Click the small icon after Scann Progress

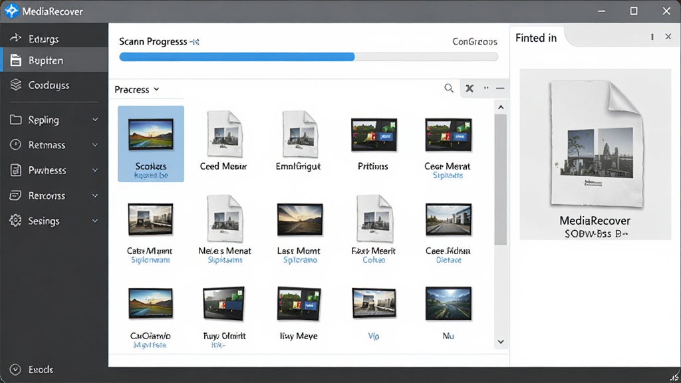click(195, 42)
